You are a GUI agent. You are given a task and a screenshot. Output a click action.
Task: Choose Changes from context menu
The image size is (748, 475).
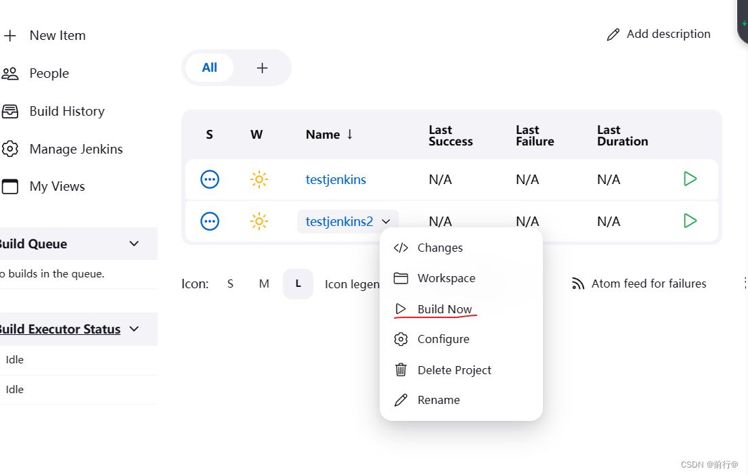pyautogui.click(x=461, y=248)
